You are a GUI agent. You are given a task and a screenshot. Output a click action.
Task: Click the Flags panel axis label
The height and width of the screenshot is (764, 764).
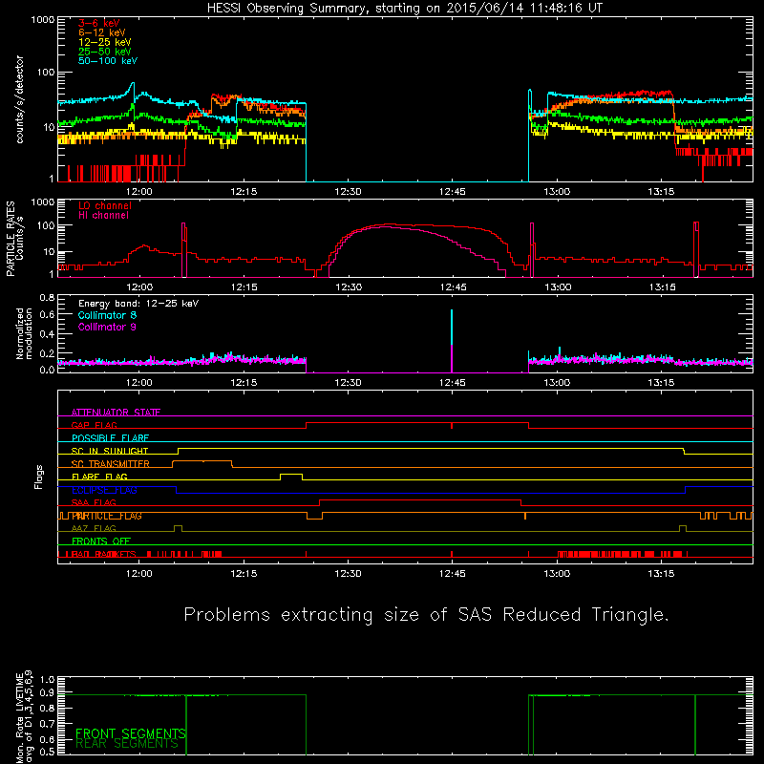click(39, 477)
